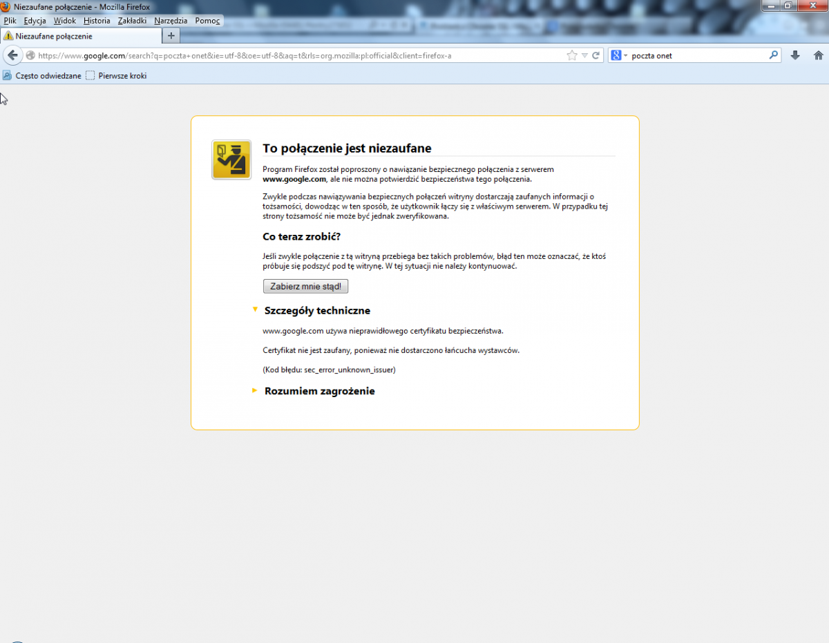This screenshot has height=643, width=829.
Task: Open the Często odwiedzane bookmarks folder
Action: [42, 76]
